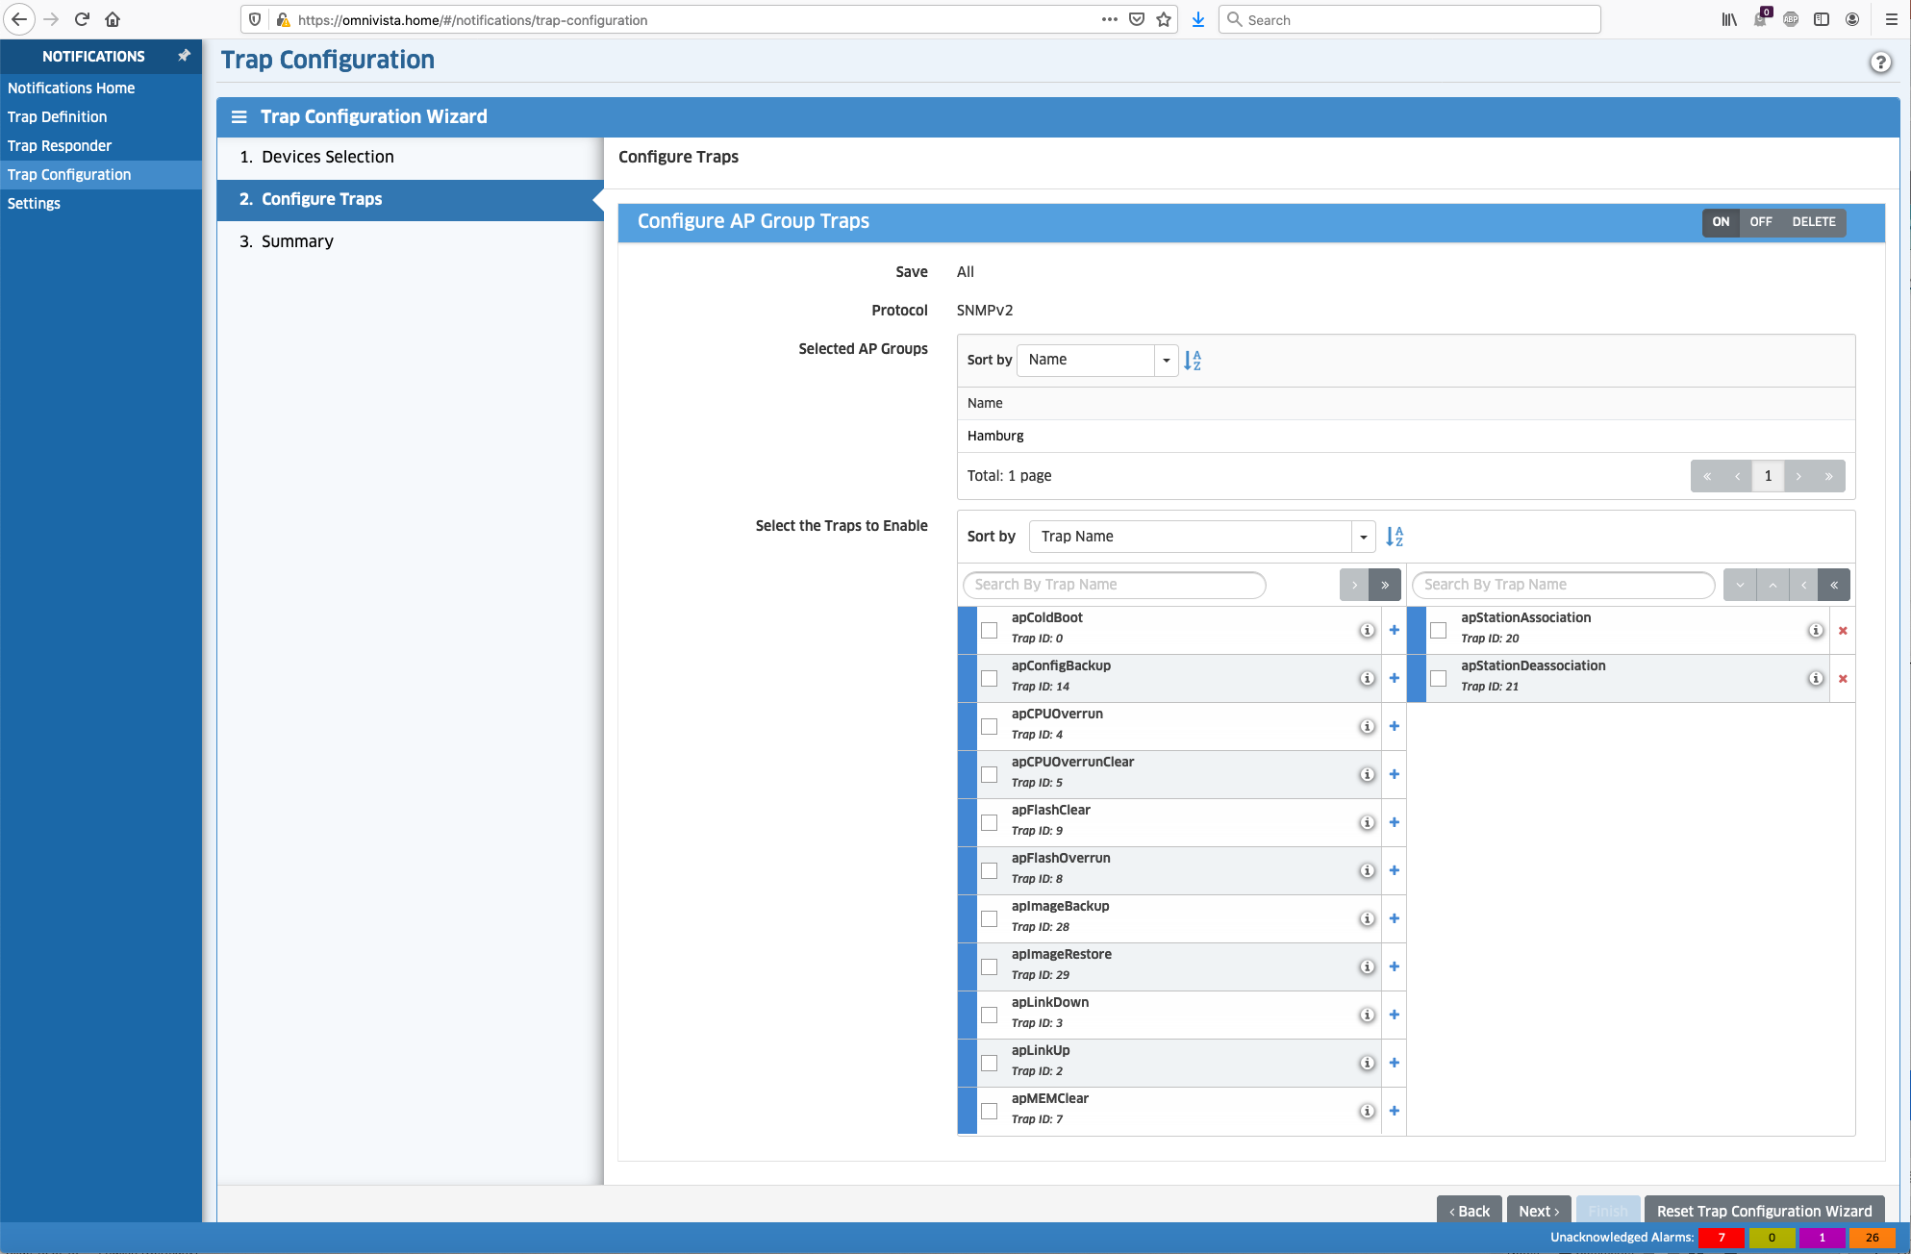This screenshot has width=1911, height=1254.
Task: Go to Devices Selection wizard step
Action: (x=327, y=157)
